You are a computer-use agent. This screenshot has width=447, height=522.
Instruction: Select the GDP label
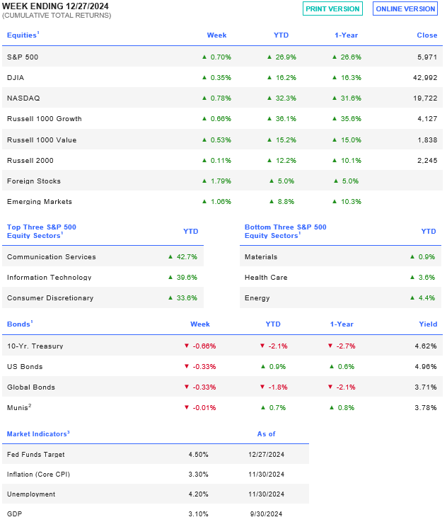15,514
